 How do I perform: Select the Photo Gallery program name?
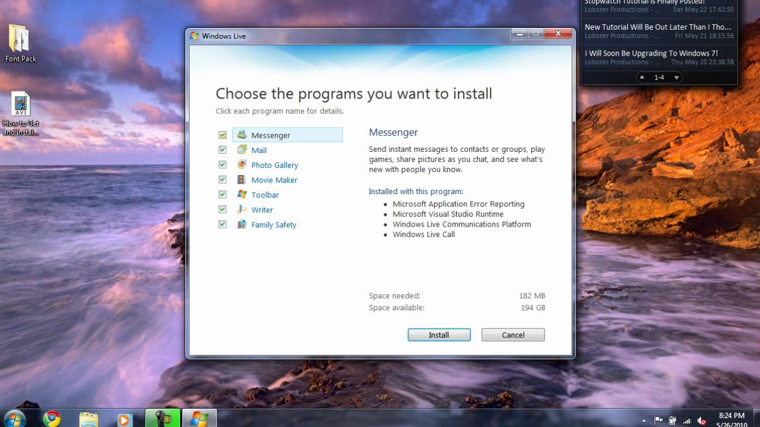coord(274,165)
